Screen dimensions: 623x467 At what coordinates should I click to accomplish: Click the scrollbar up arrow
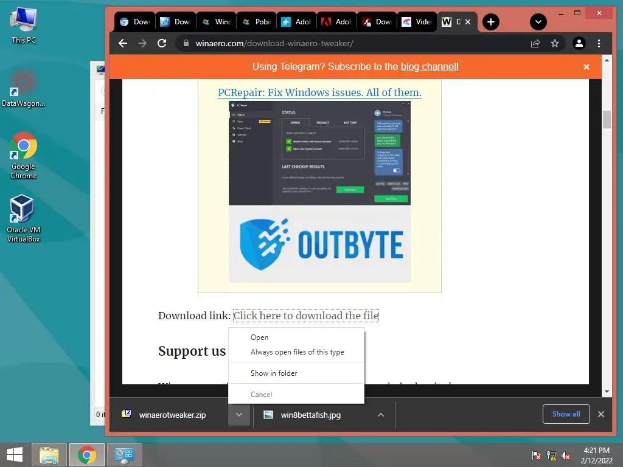pyautogui.click(x=607, y=60)
